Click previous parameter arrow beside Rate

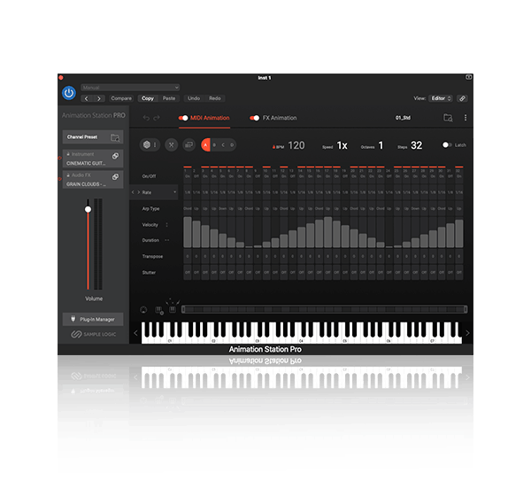click(x=133, y=192)
